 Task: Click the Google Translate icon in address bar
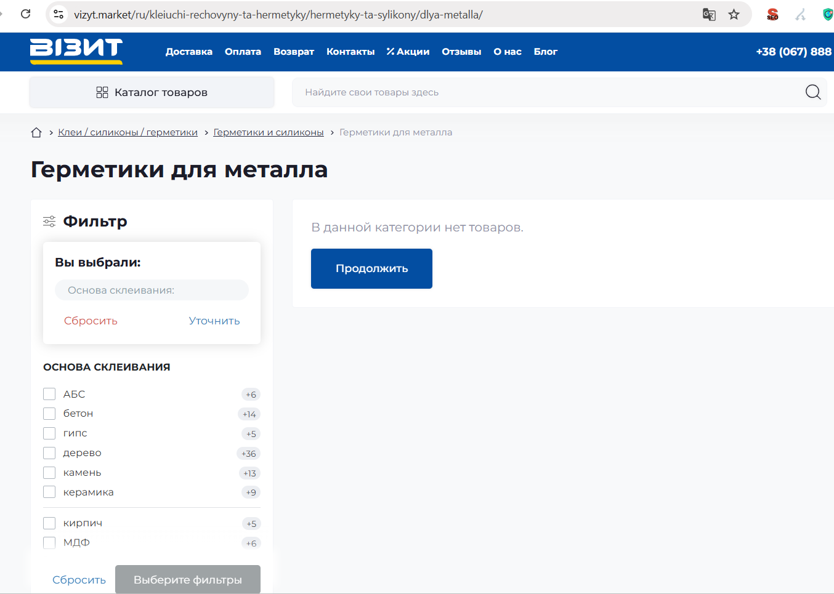click(x=709, y=14)
